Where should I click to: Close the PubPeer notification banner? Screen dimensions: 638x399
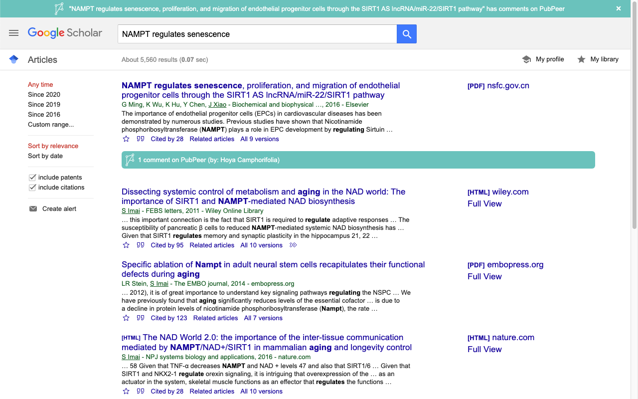(x=619, y=8)
